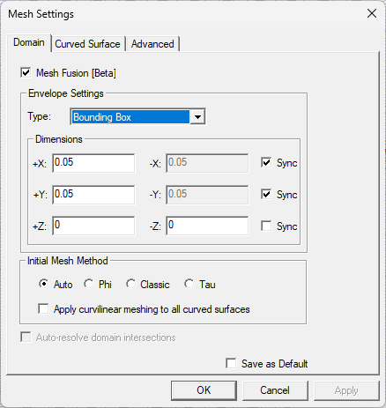
Task: Switch to the Domain tab
Action: pos(29,42)
